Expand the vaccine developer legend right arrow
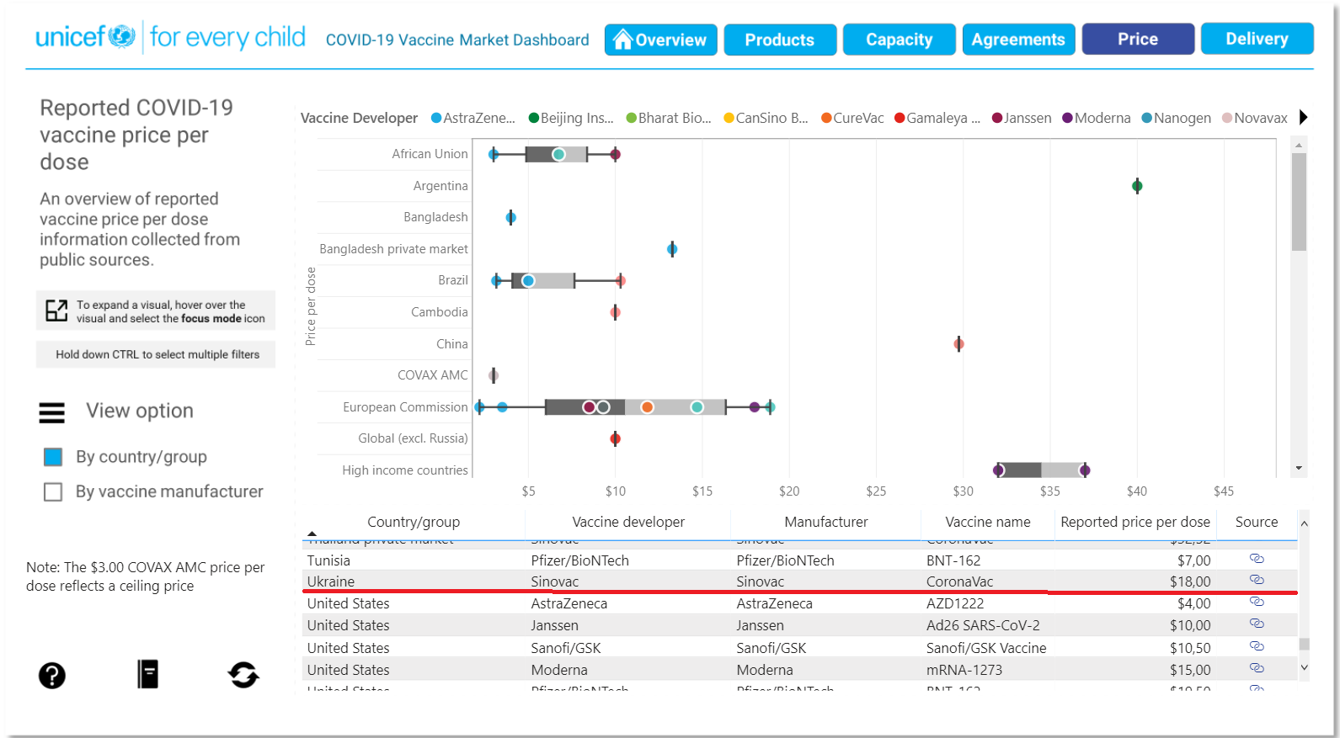The image size is (1340, 738). (1303, 118)
